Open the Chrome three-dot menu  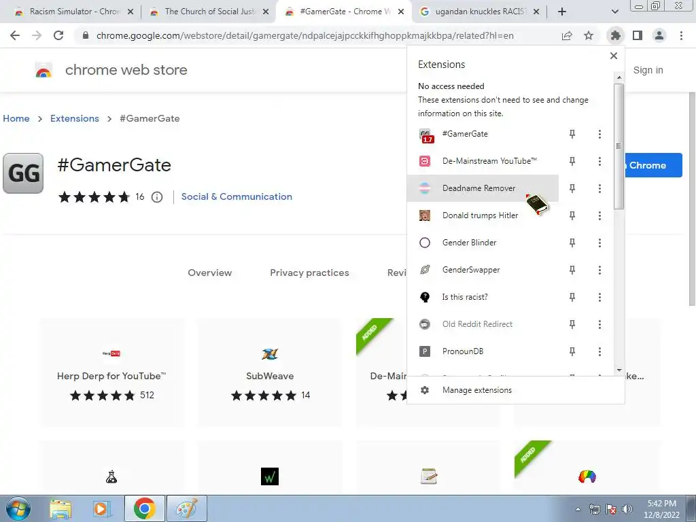click(681, 35)
